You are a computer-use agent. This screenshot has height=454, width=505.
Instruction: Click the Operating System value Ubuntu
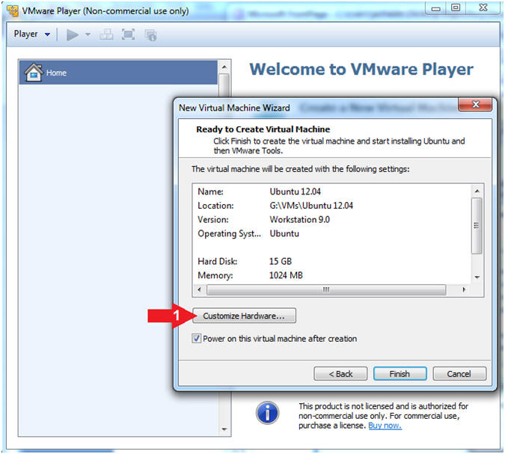[284, 233]
